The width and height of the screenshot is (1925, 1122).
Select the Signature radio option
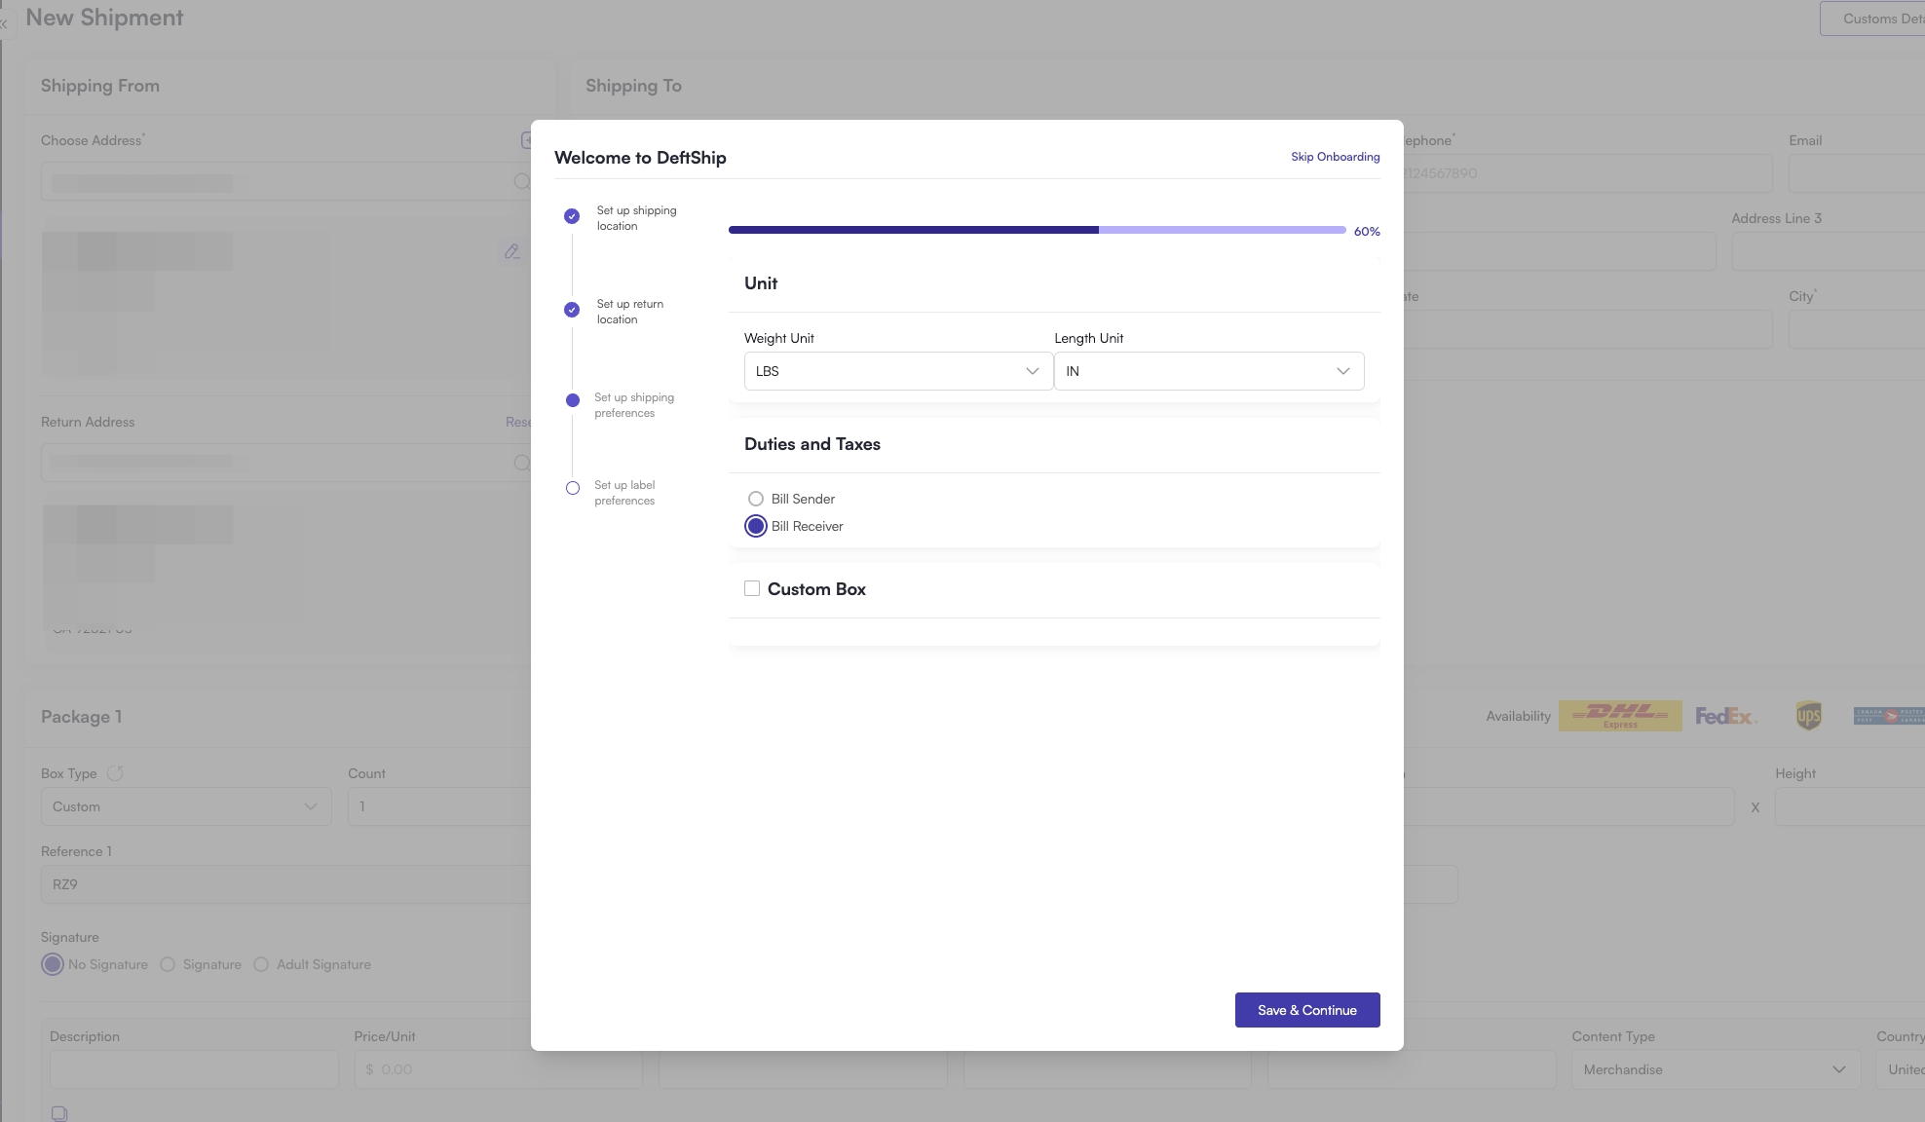click(168, 964)
